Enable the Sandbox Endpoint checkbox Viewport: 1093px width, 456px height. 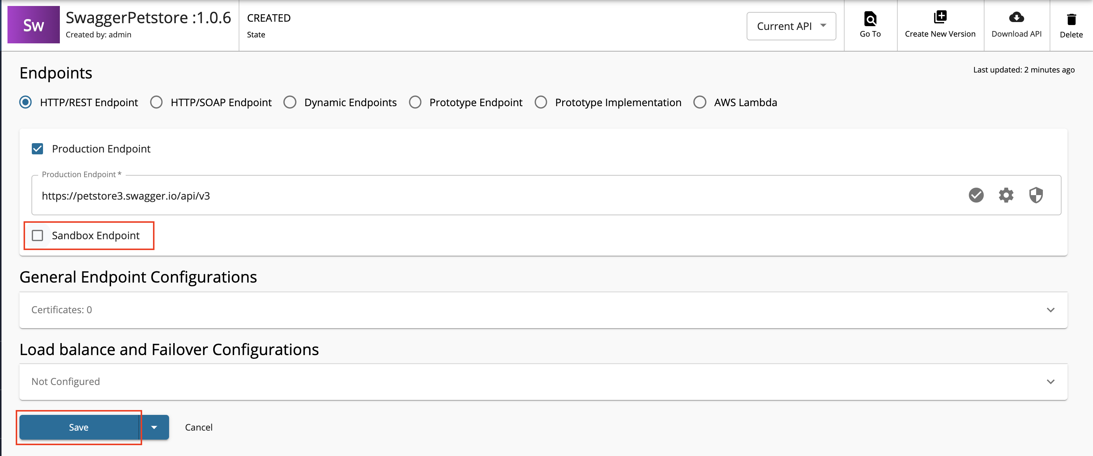[x=37, y=235]
